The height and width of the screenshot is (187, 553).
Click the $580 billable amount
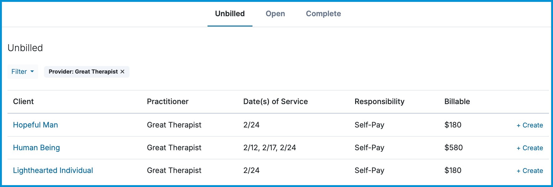[x=453, y=148]
